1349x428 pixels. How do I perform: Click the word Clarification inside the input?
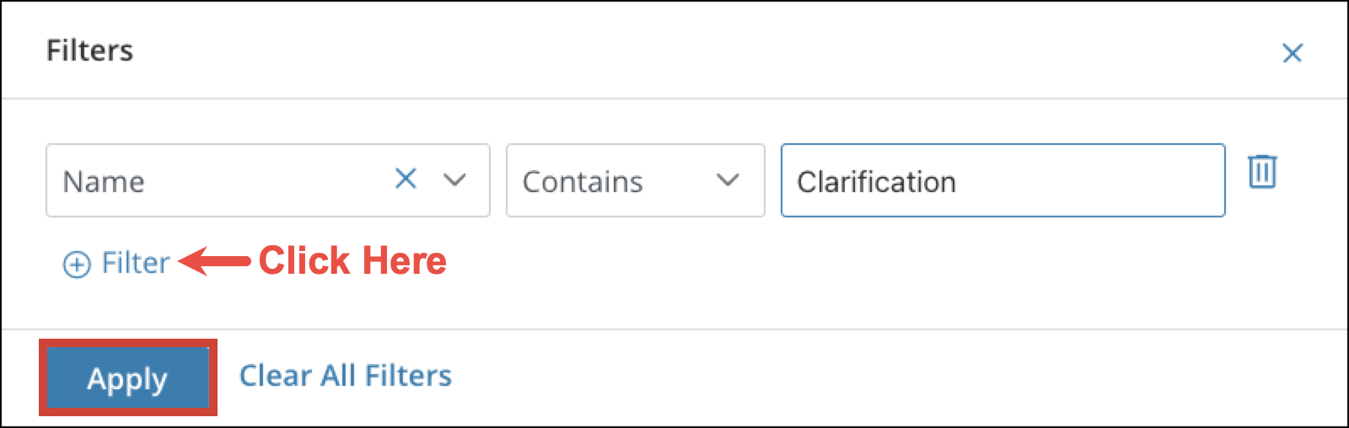(x=876, y=182)
